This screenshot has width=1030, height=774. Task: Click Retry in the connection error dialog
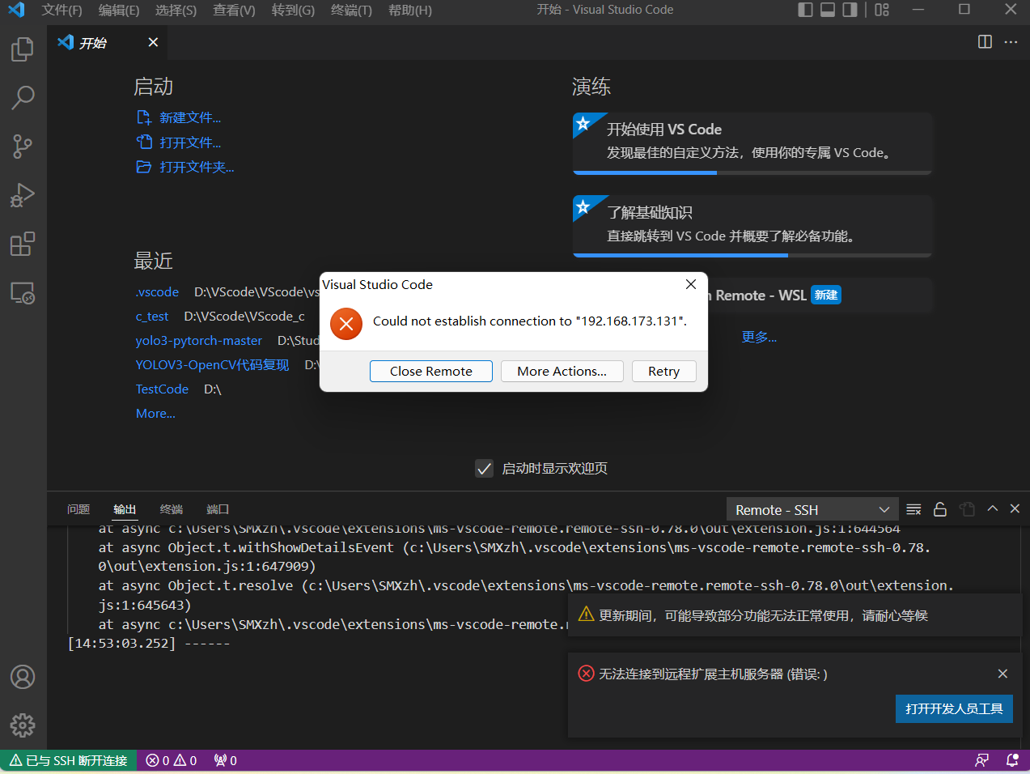pos(663,371)
